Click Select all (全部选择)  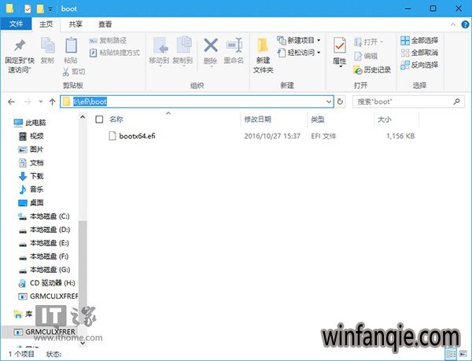click(419, 40)
